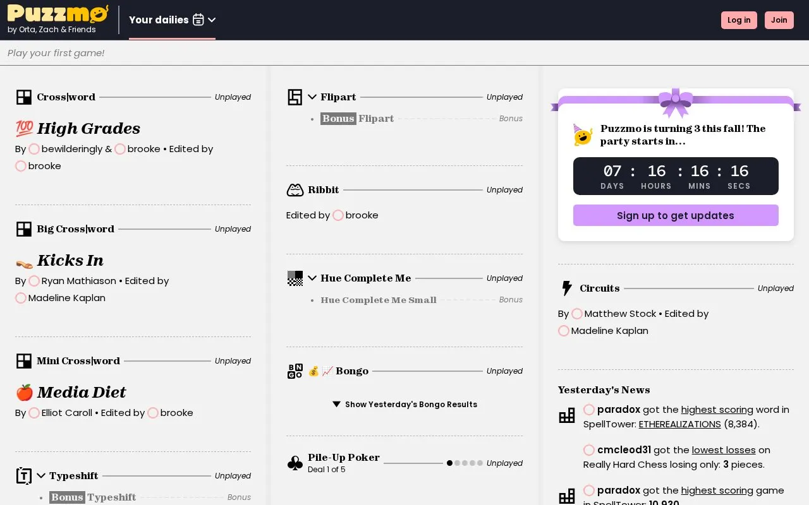The width and height of the screenshot is (809, 505).
Task: Click the SpellTower icon beside the ETHEREALIZATIONS news
Action: click(567, 415)
